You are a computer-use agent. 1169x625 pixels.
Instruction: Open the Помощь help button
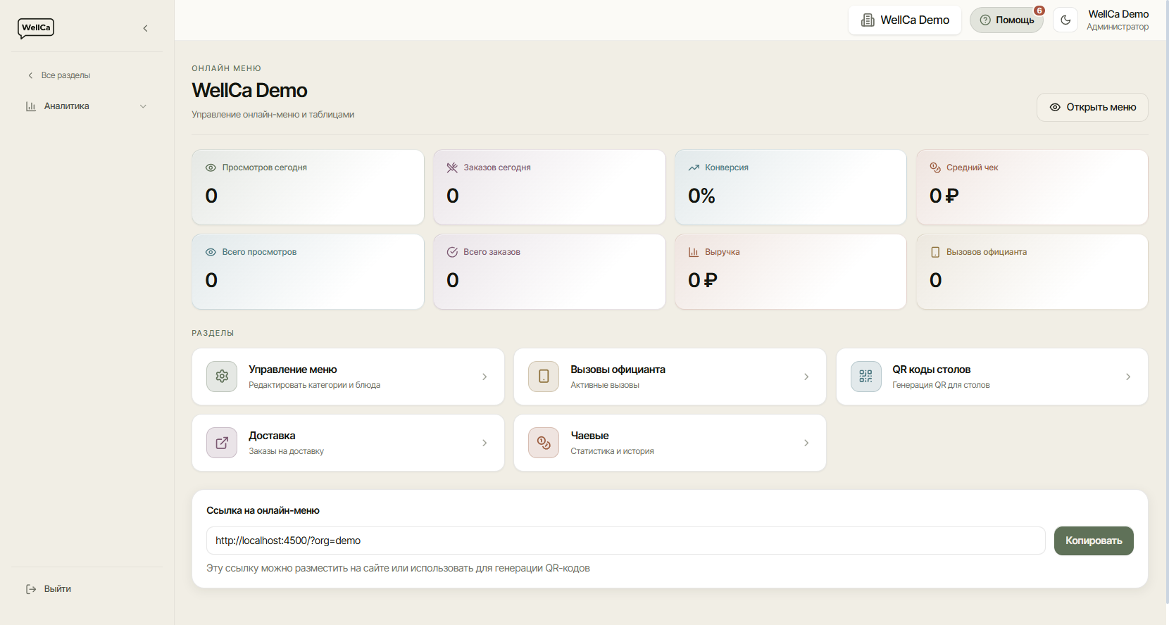click(1007, 20)
